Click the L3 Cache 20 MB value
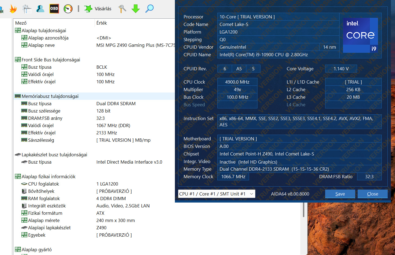This screenshot has height=255, width=395. [x=353, y=97]
